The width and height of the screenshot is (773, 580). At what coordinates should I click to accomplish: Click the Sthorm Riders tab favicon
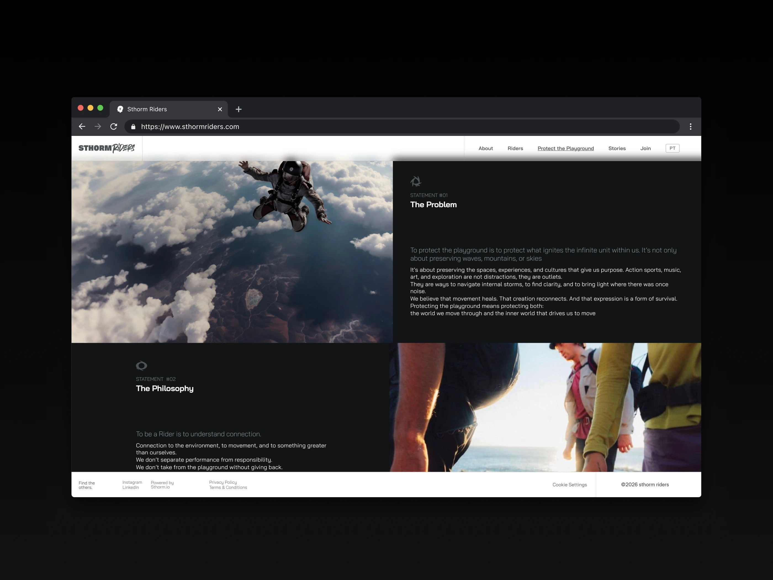(120, 109)
